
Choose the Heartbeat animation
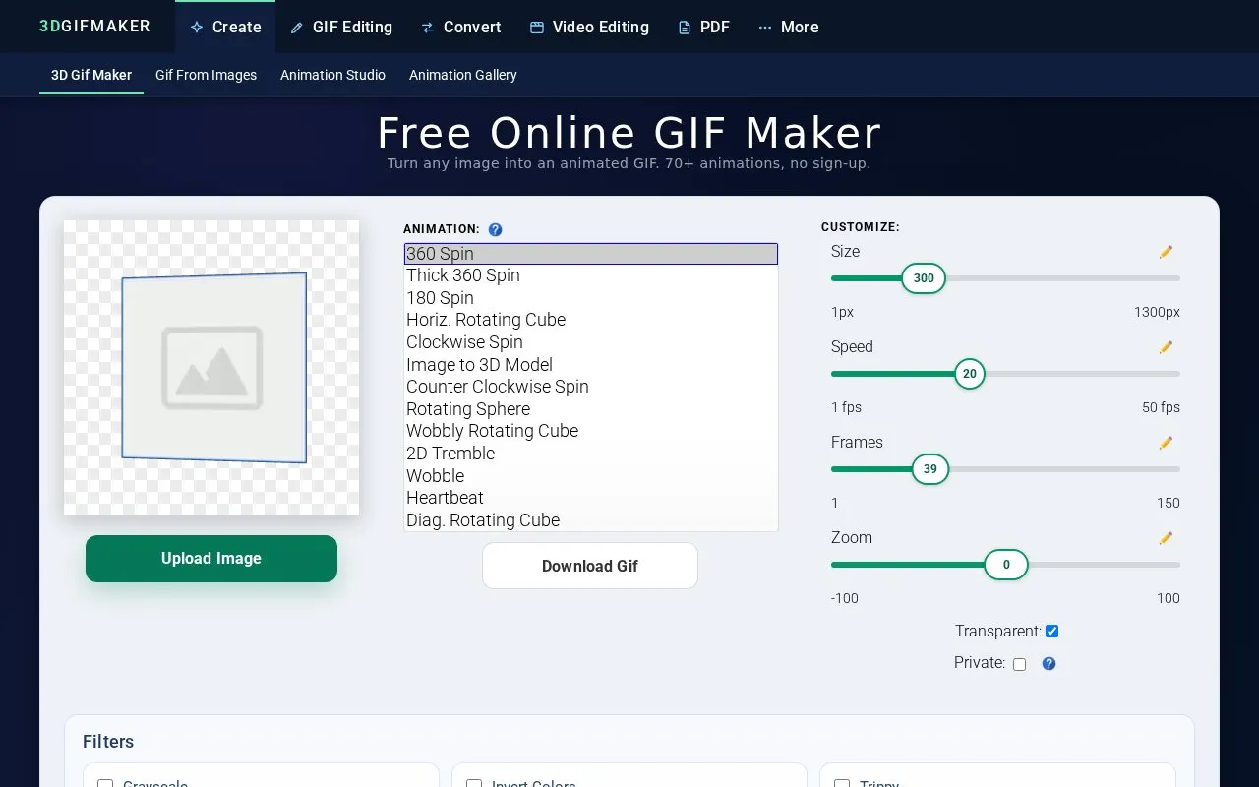point(591,498)
